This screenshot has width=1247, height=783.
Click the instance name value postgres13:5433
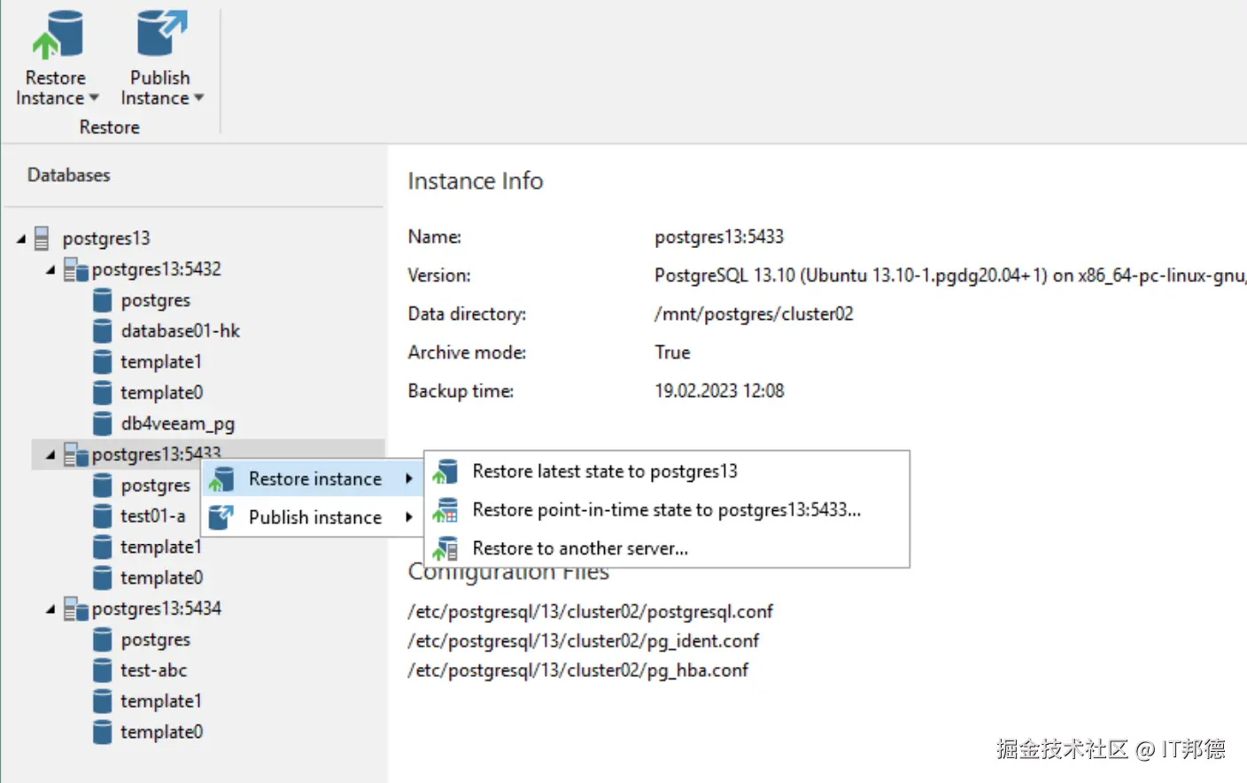pos(719,237)
